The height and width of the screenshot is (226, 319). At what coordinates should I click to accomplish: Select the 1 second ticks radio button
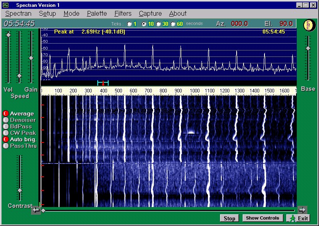[x=130, y=24]
